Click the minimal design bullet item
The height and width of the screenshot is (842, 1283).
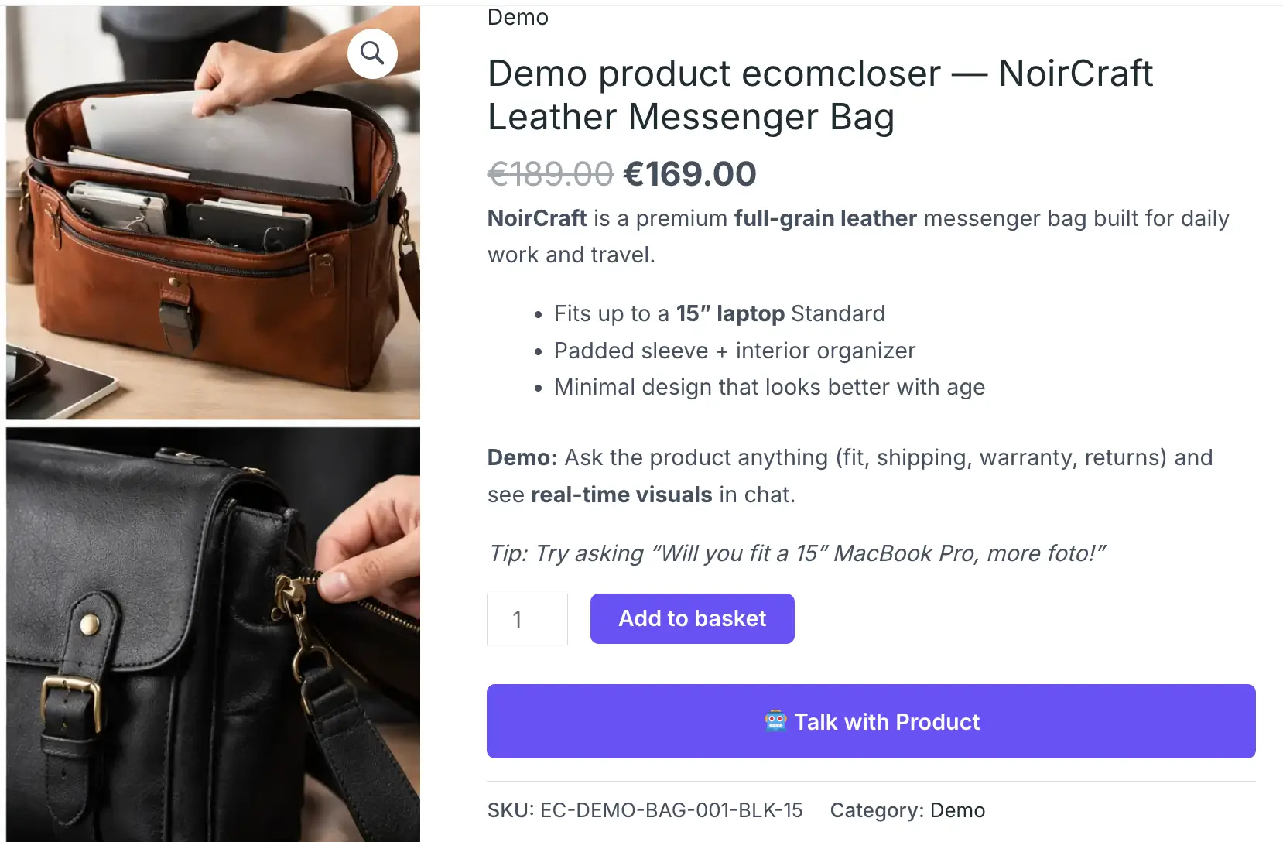[x=768, y=387]
